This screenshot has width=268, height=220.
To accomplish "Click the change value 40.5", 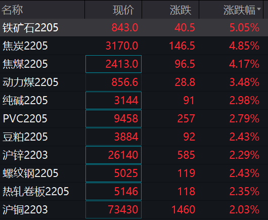I will tap(185, 28).
